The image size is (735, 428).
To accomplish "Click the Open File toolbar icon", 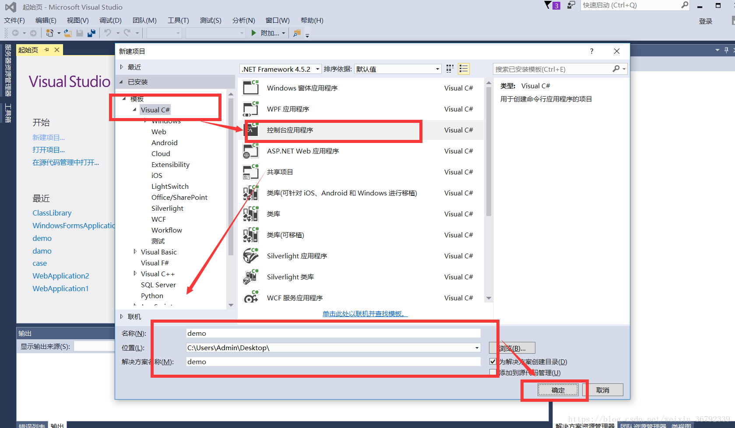I will [68, 33].
